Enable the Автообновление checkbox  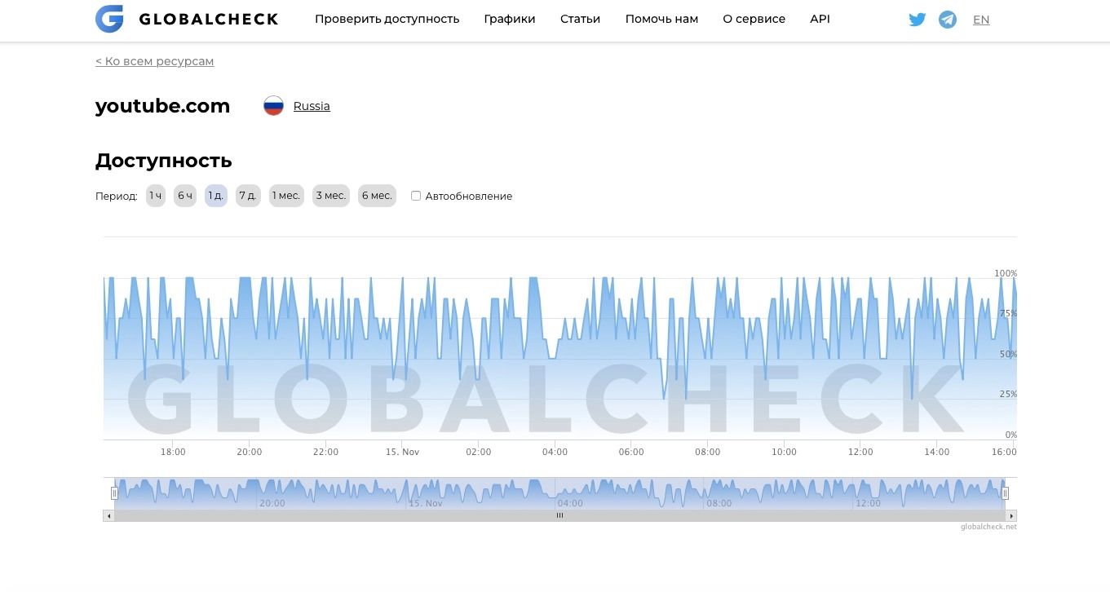[x=416, y=196]
